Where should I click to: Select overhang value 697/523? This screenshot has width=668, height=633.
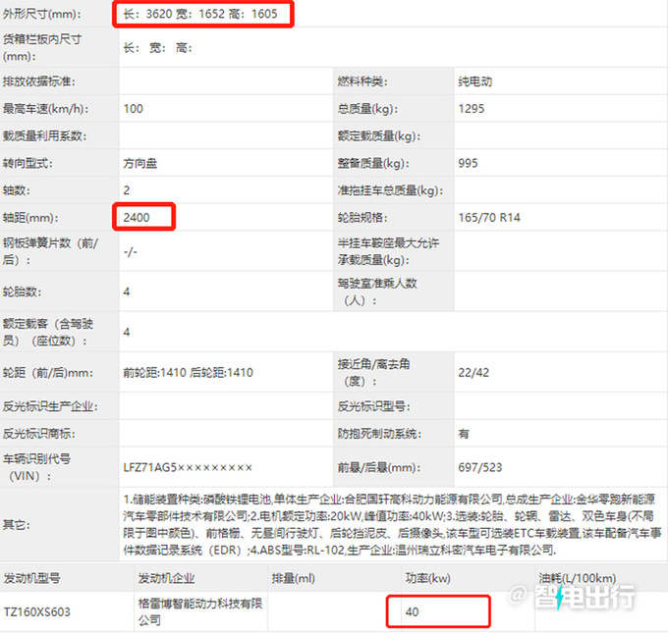coord(480,467)
